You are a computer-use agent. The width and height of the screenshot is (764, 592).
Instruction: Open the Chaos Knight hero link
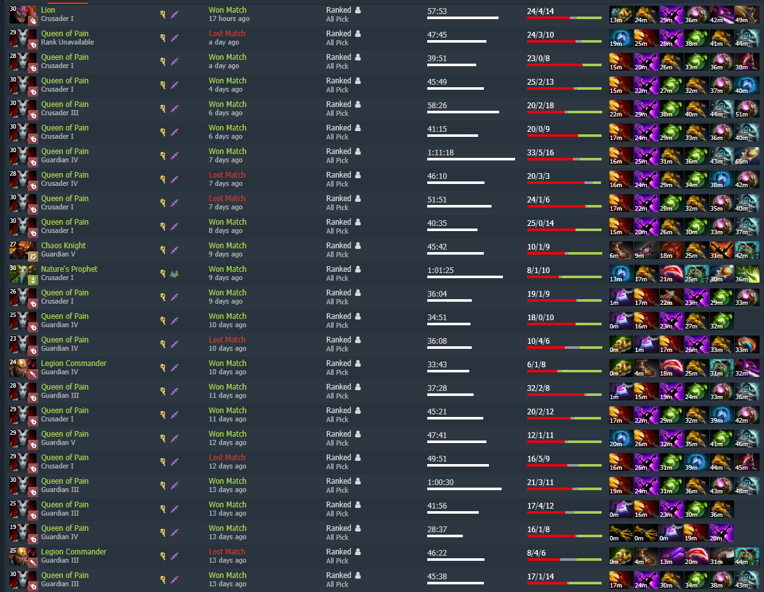[64, 246]
